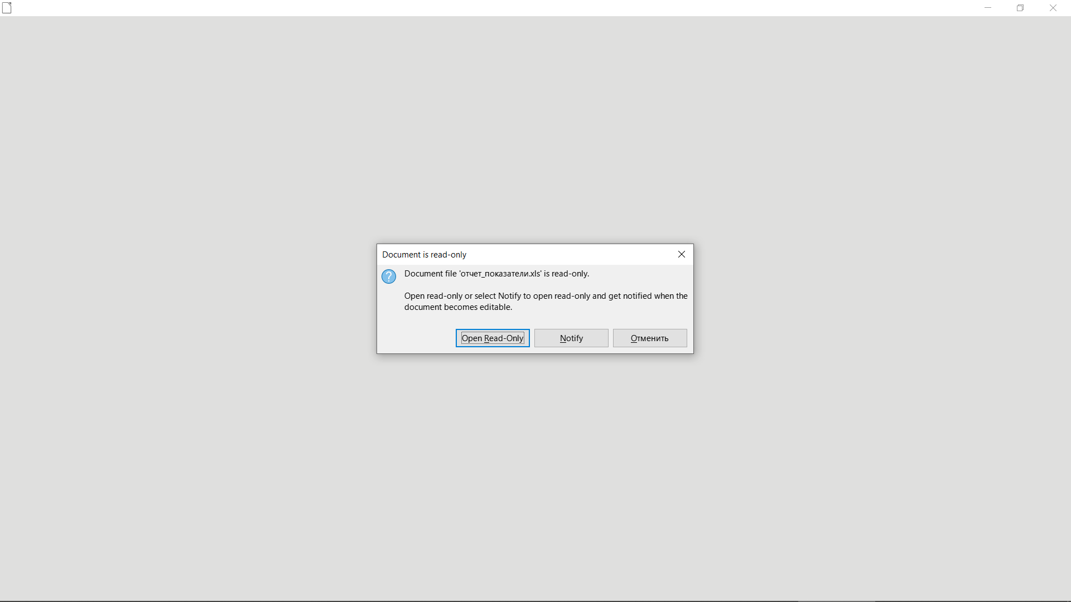Minimize the main application window
Image resolution: width=1071 pixels, height=602 pixels.
click(x=988, y=8)
